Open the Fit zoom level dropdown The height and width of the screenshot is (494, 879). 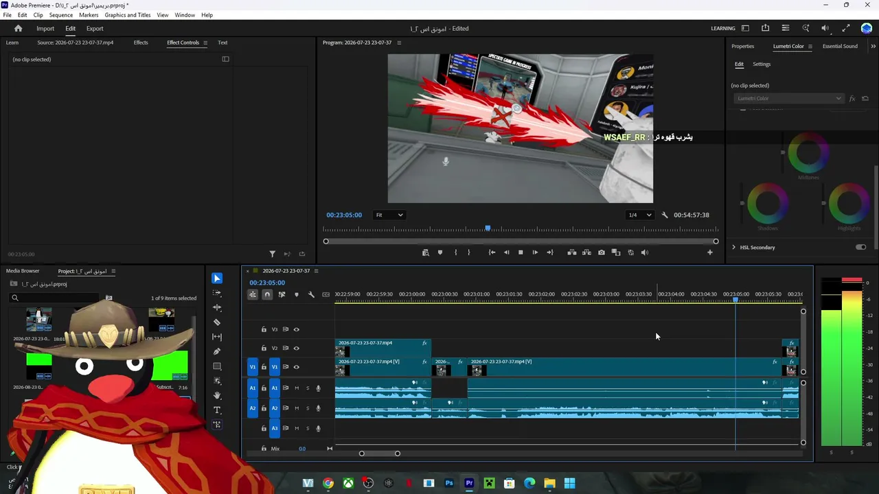pyautogui.click(x=389, y=215)
